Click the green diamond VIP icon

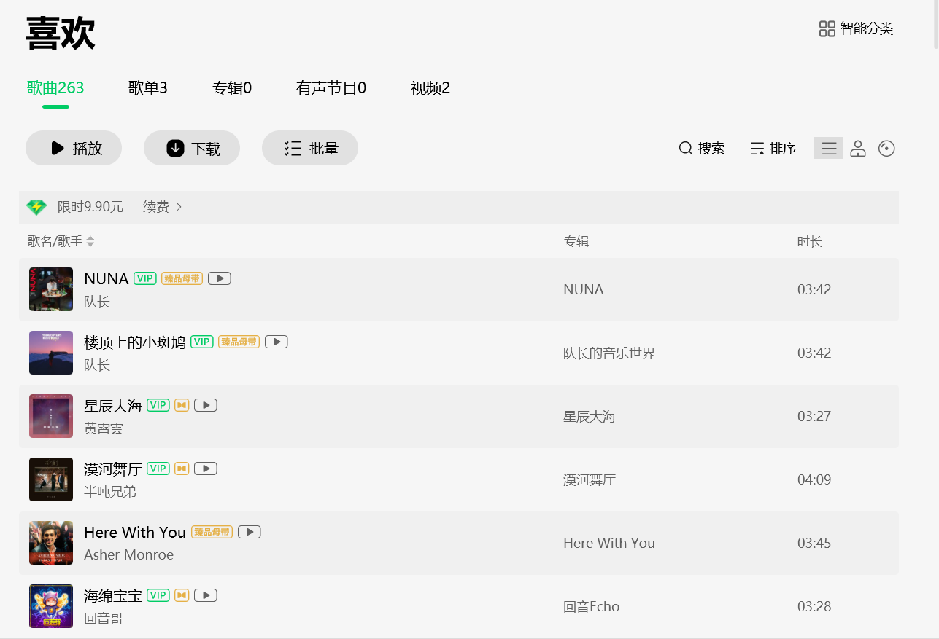[36, 207]
